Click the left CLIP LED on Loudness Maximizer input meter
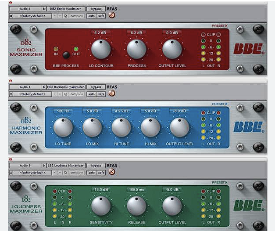This screenshot has height=231, width=275. click(55, 191)
